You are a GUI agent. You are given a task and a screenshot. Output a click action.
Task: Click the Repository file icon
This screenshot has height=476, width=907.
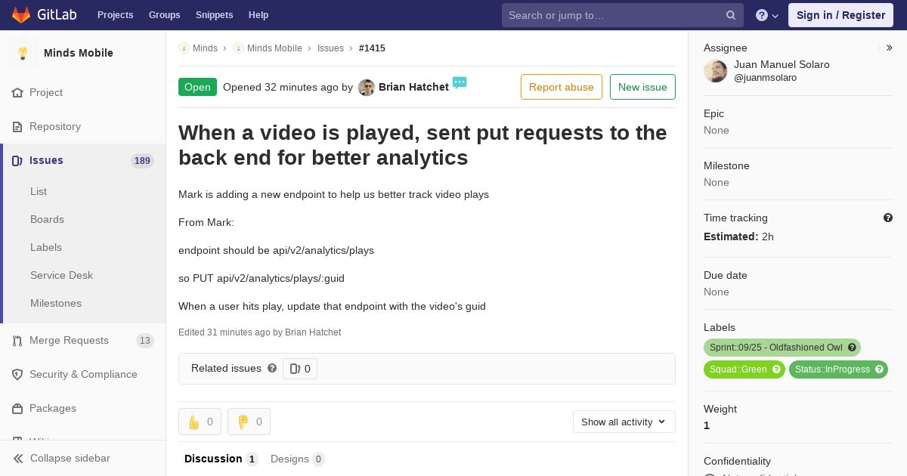tap(17, 126)
